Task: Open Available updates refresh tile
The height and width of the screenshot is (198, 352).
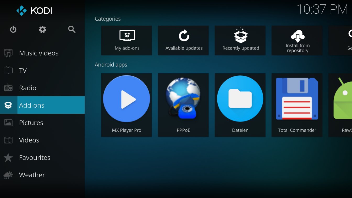Action: click(x=183, y=40)
